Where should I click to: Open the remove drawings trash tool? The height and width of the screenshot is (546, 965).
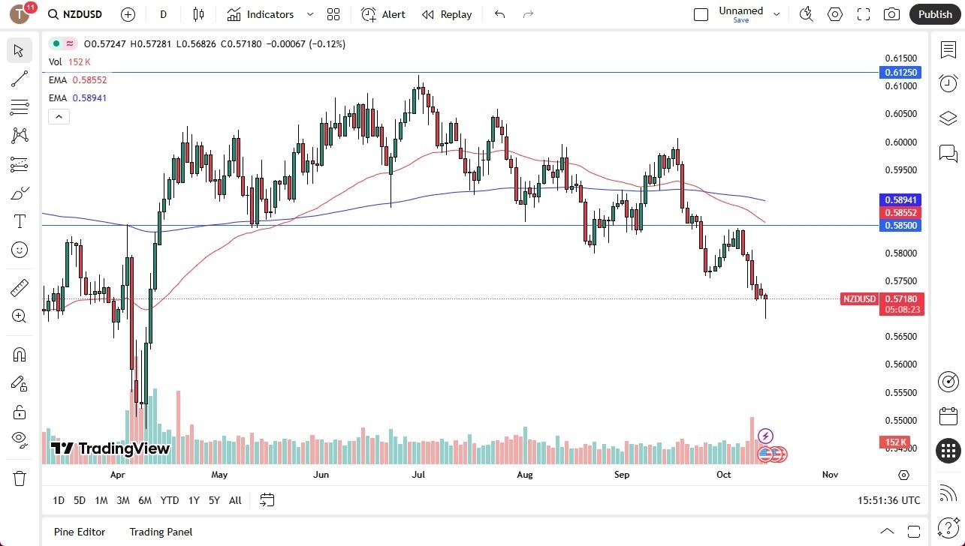pyautogui.click(x=19, y=478)
